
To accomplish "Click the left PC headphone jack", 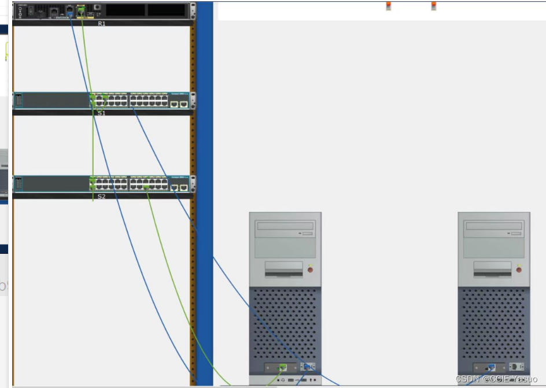I will (278, 380).
